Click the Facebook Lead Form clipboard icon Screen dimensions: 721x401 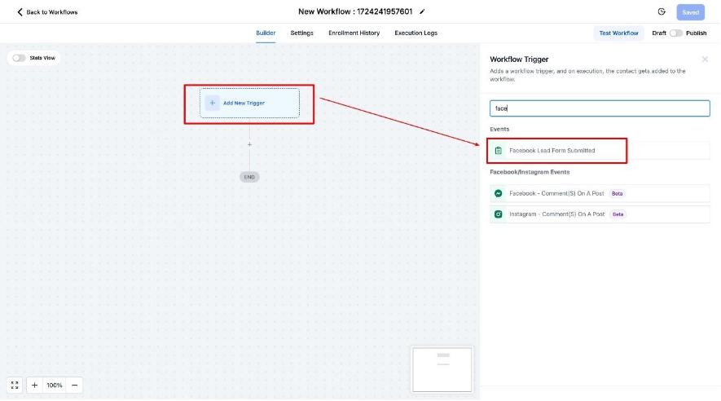tap(498, 151)
